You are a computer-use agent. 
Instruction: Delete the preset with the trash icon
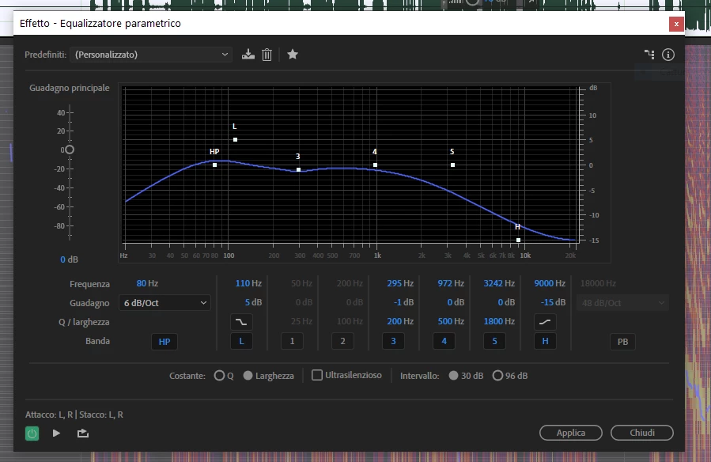click(267, 55)
